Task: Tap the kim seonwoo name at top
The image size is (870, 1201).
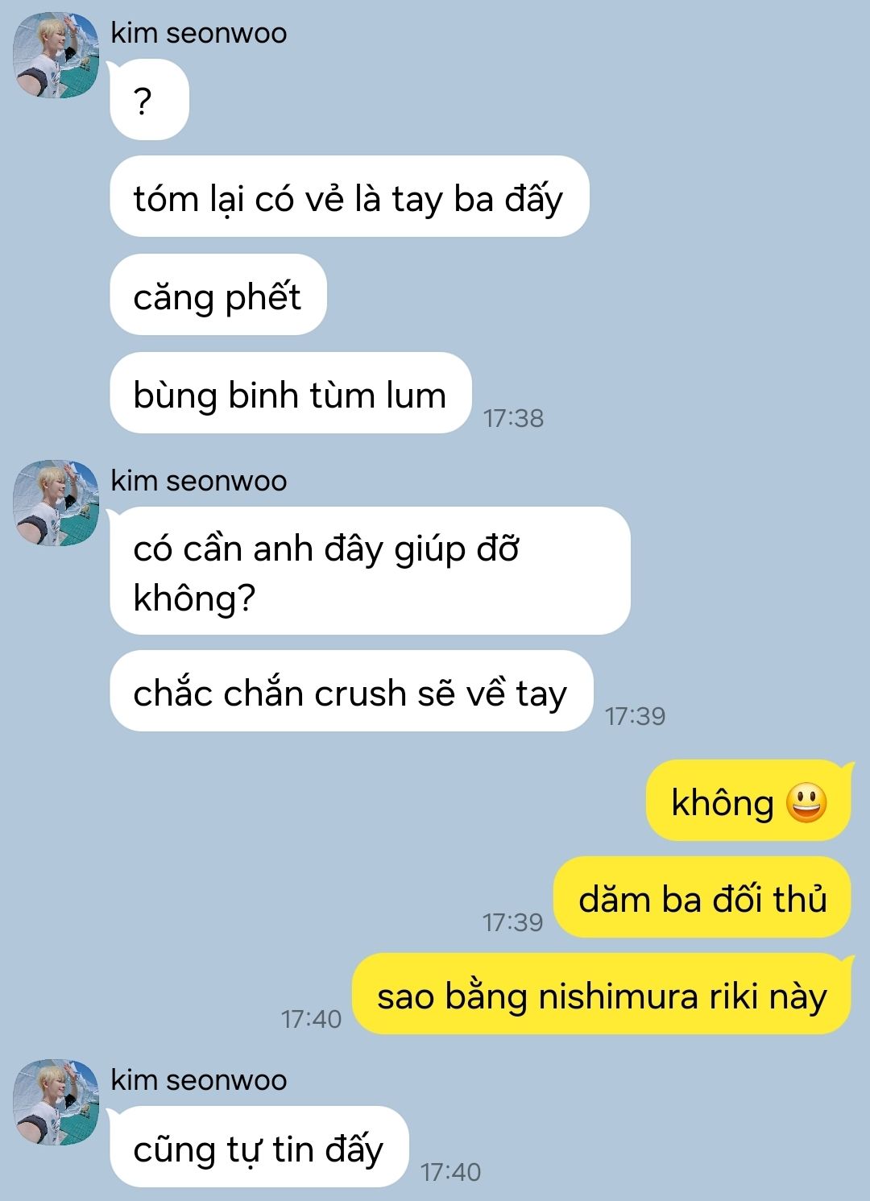Action: click(198, 33)
